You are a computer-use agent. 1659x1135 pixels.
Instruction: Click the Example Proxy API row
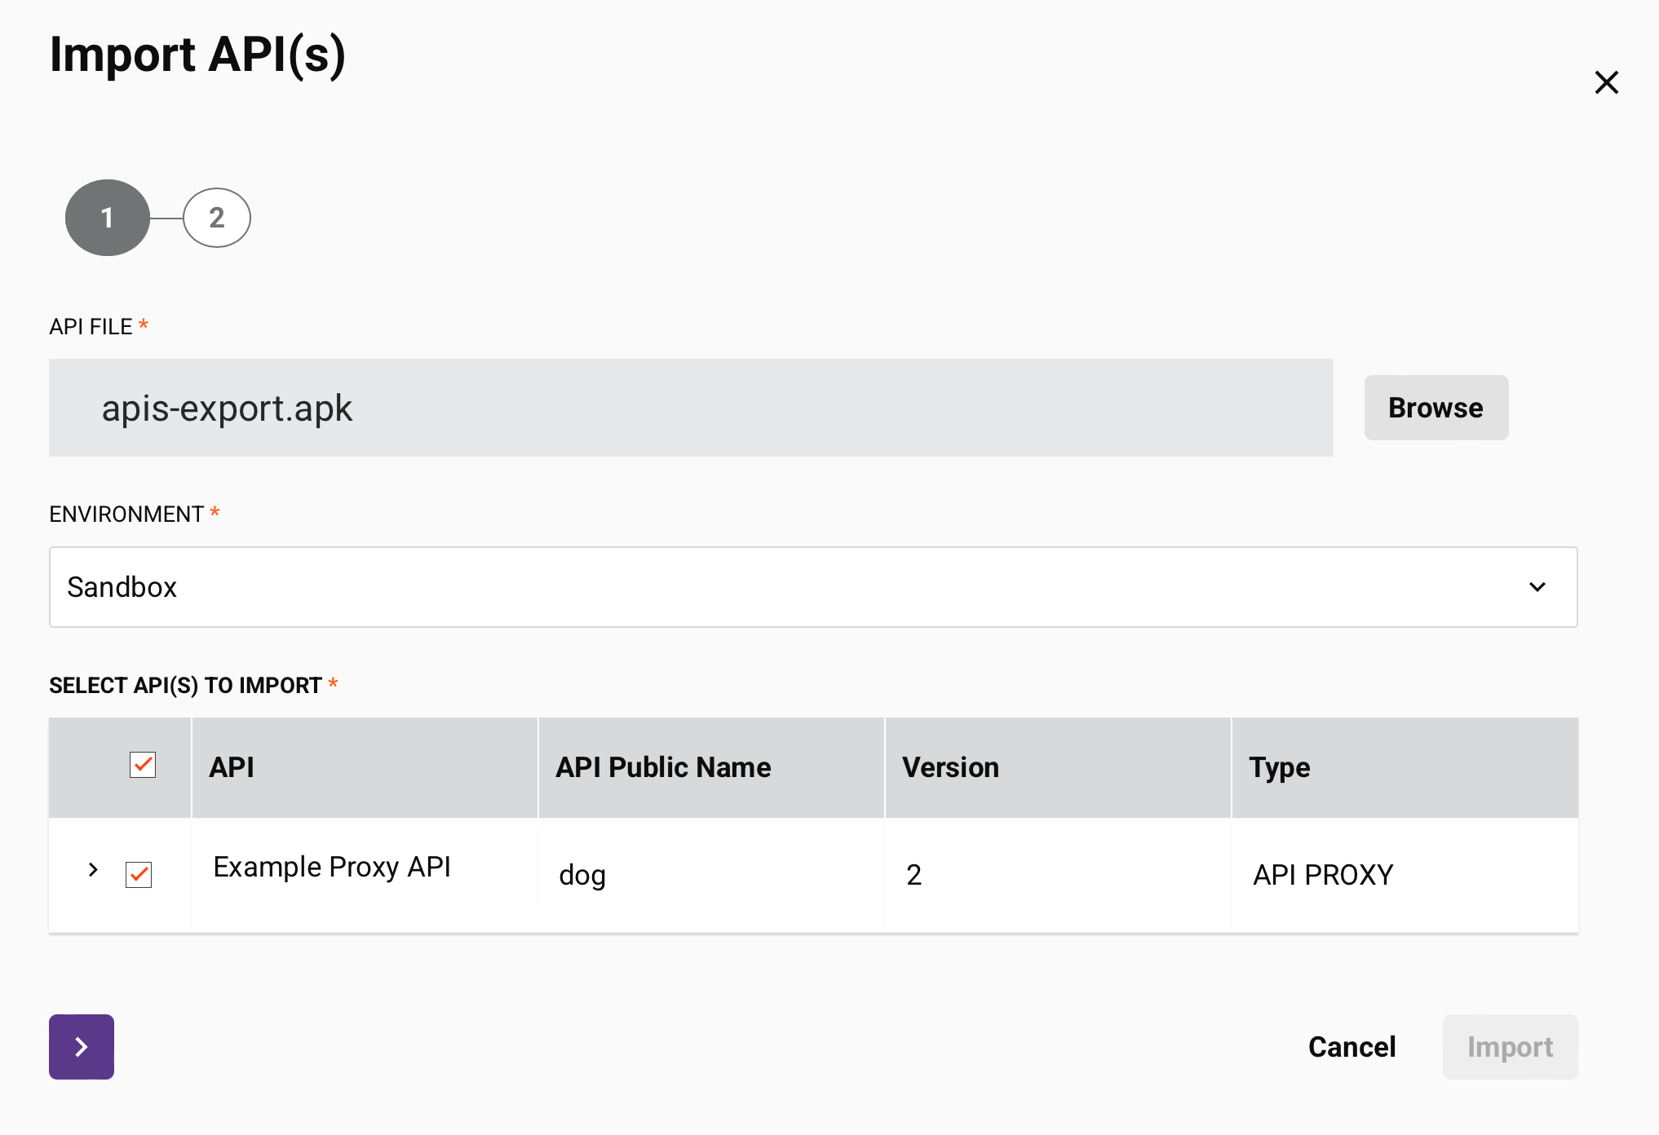[332, 867]
